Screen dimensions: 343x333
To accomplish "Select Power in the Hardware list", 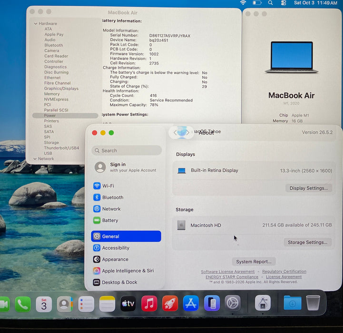I will point(65,116).
